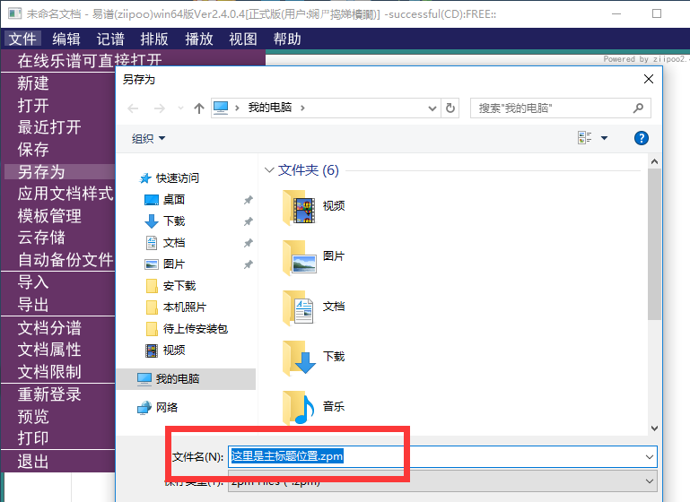
Task: Select 视频 in the sidebar
Action: [x=164, y=351]
